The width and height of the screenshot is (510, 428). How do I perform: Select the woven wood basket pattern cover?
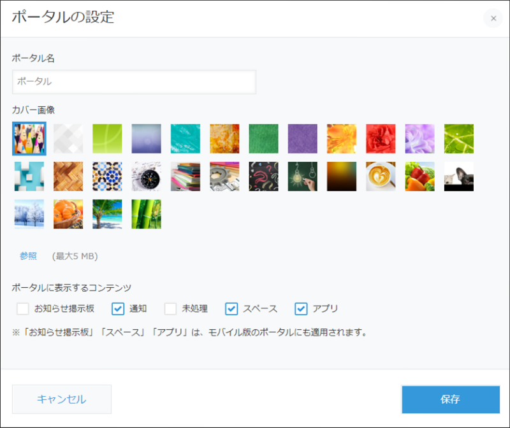(x=68, y=176)
